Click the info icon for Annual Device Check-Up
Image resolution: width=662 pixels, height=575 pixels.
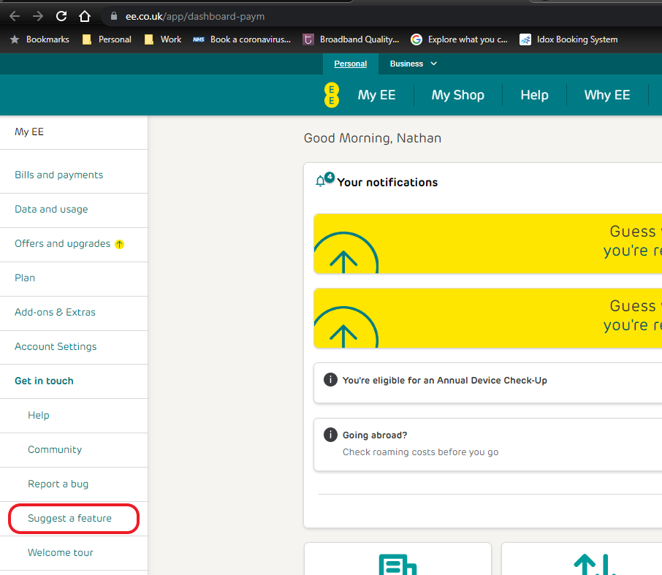[330, 380]
